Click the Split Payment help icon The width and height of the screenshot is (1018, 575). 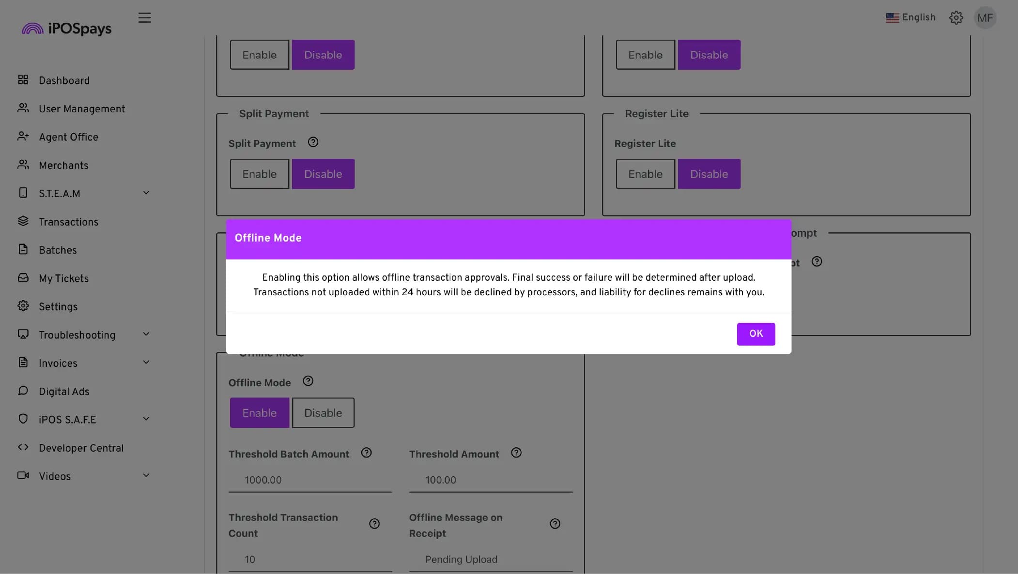coord(313,142)
